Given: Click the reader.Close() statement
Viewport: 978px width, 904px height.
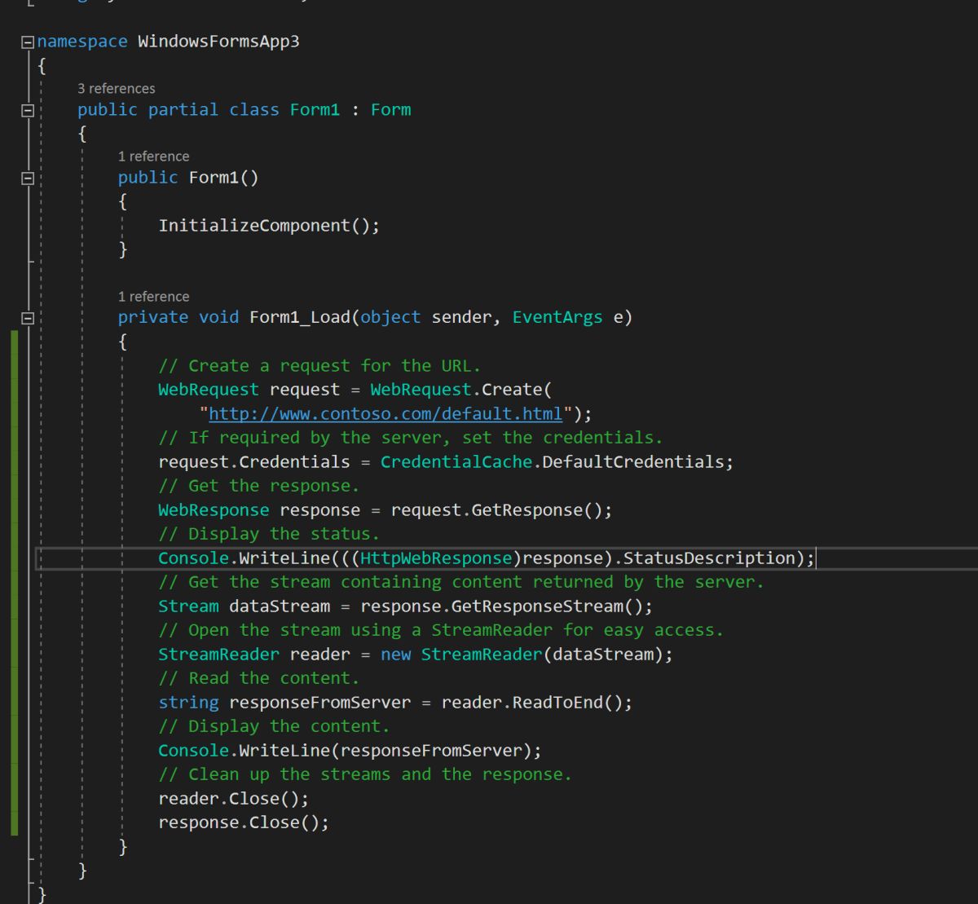Looking at the screenshot, I should tap(234, 799).
